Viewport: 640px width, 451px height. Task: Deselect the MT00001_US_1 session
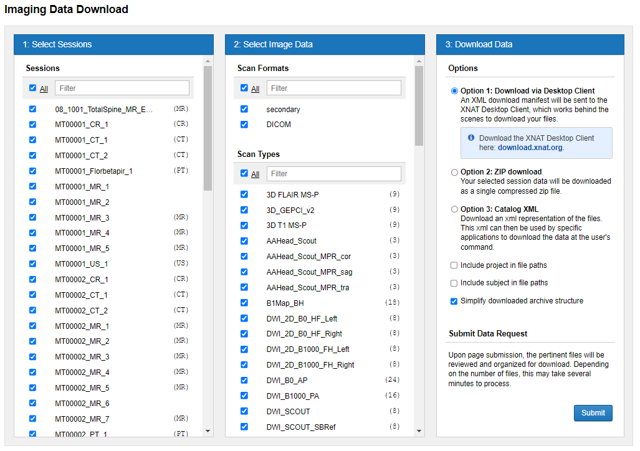pos(32,263)
